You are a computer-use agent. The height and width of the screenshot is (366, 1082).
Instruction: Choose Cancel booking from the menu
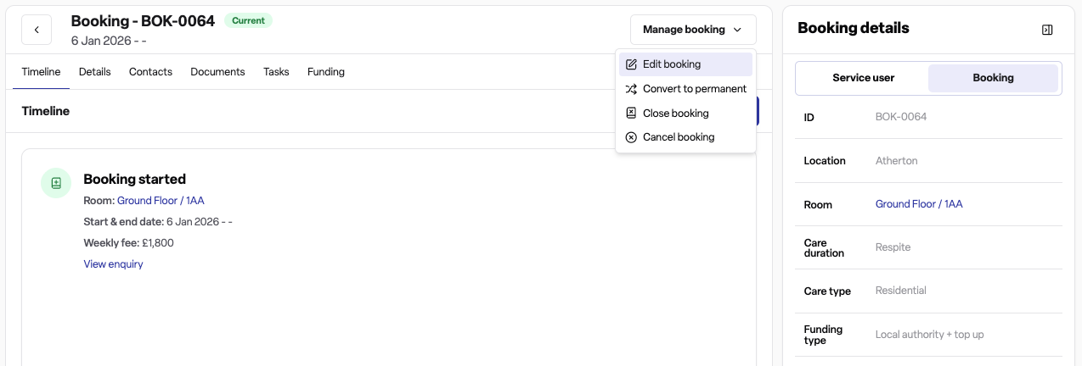pyautogui.click(x=685, y=137)
